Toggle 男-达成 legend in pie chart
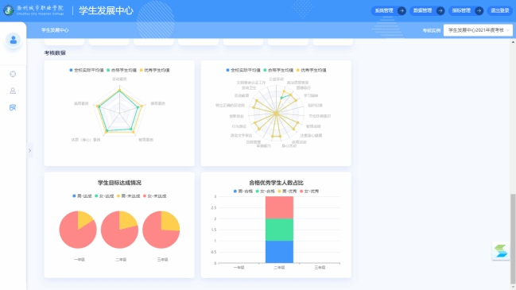This screenshot has width=516, height=290. (82, 196)
